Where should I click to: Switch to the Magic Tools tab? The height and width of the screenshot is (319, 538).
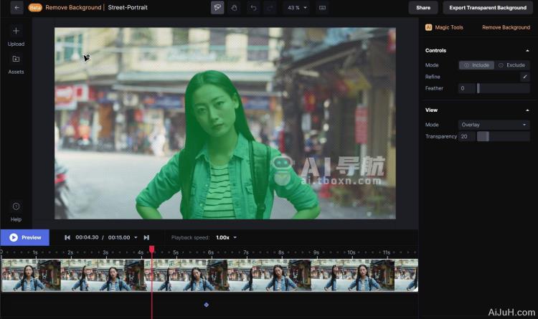point(445,27)
